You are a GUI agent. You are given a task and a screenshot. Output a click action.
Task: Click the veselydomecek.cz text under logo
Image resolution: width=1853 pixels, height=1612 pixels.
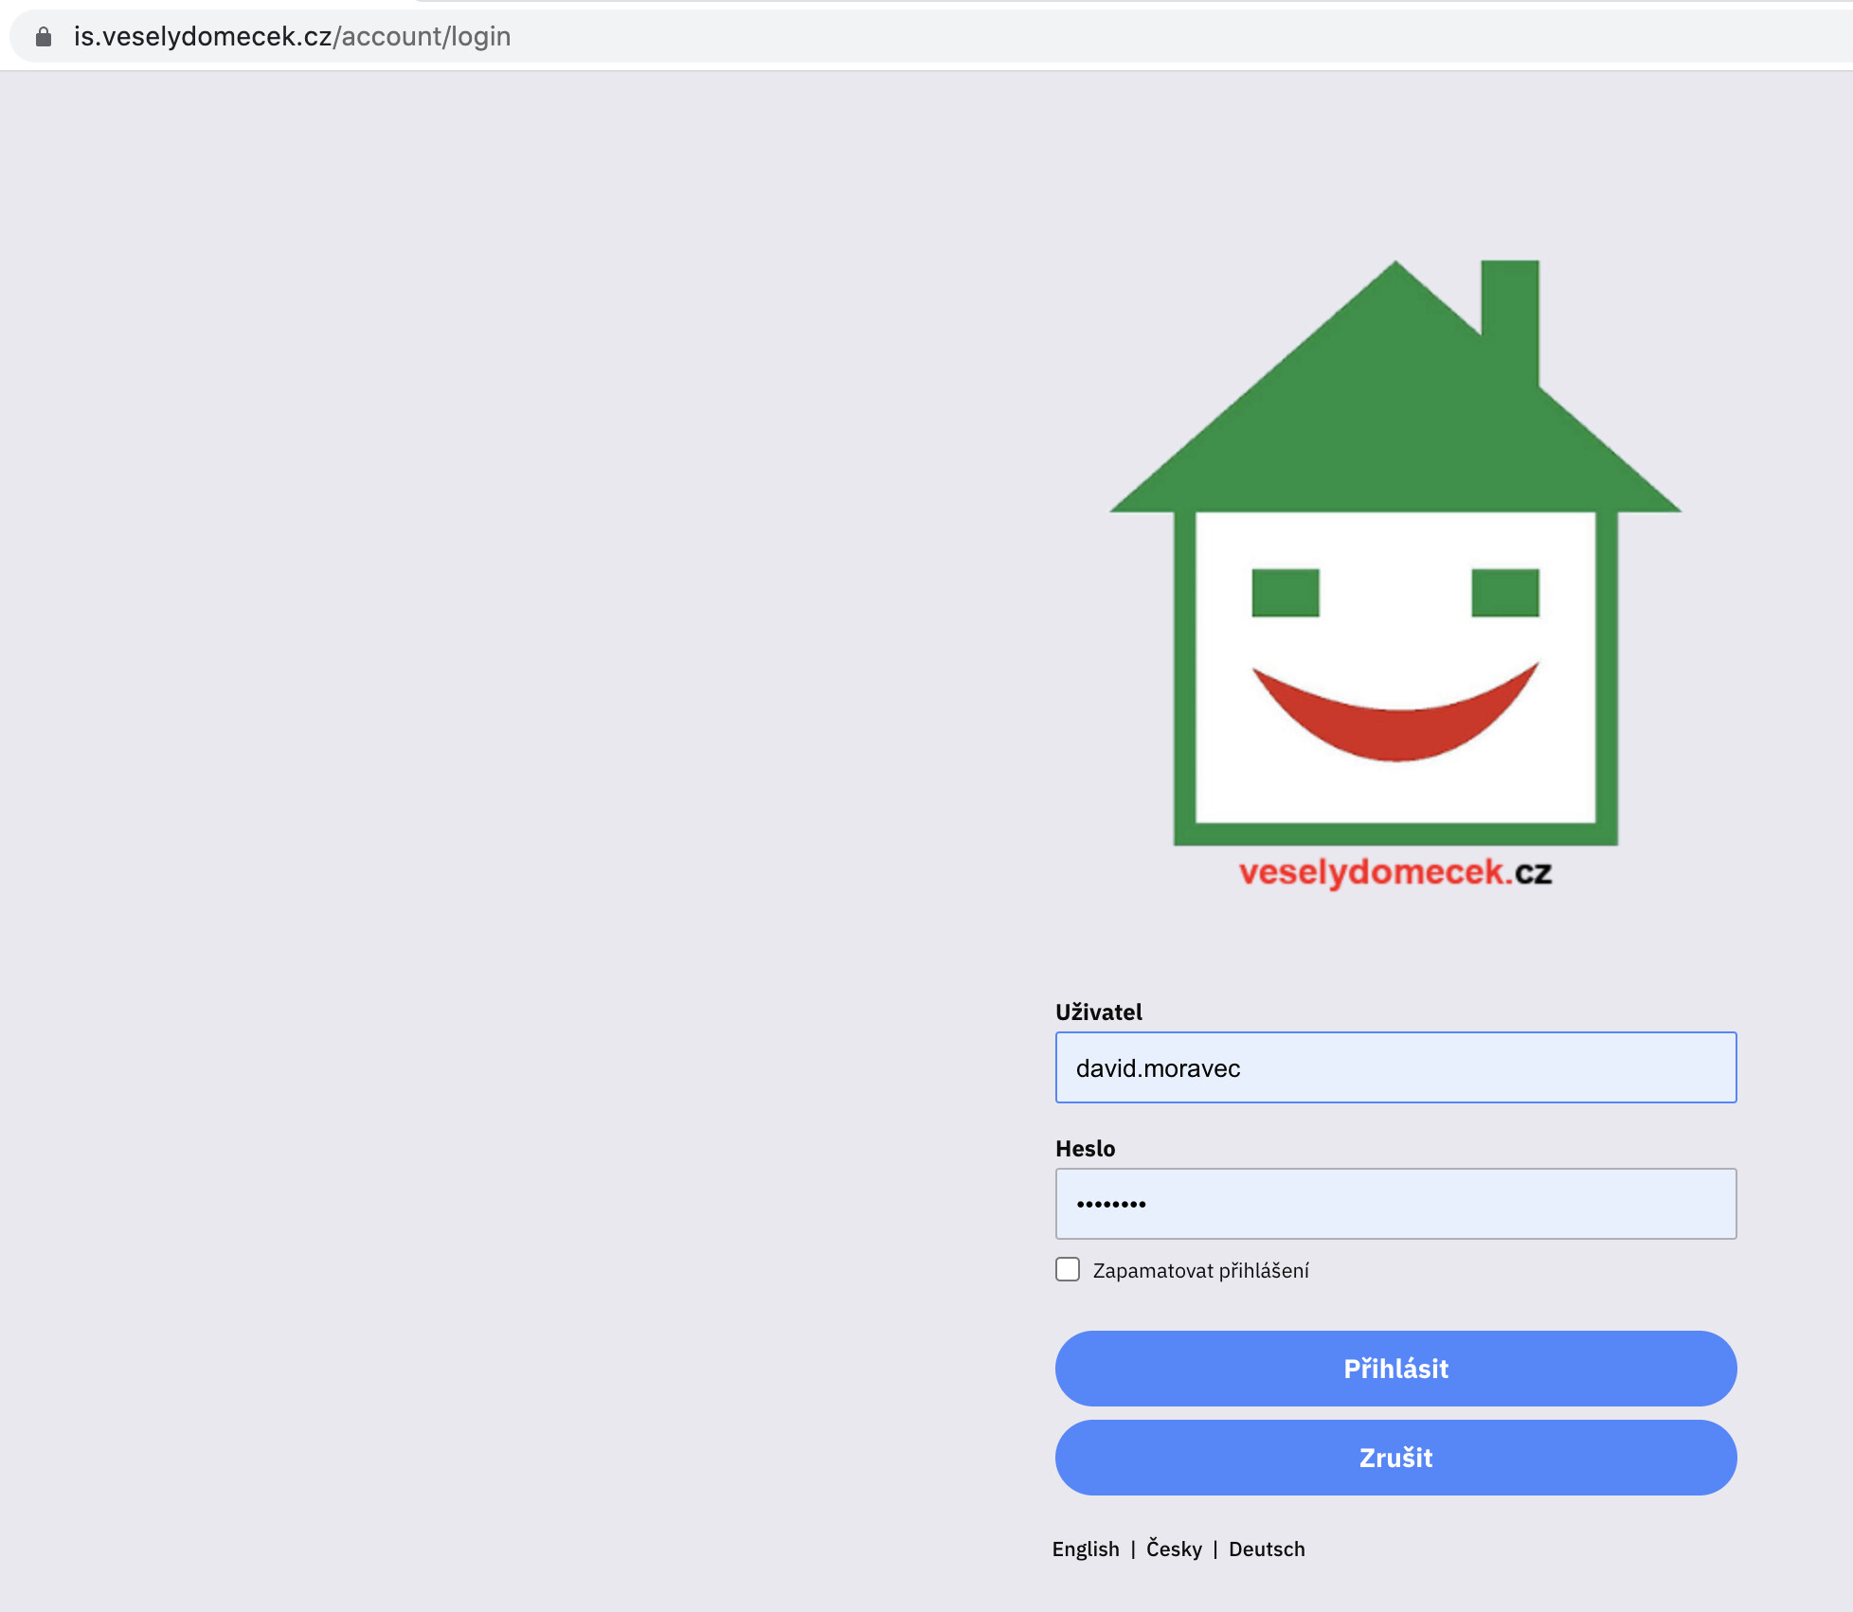coord(1395,872)
